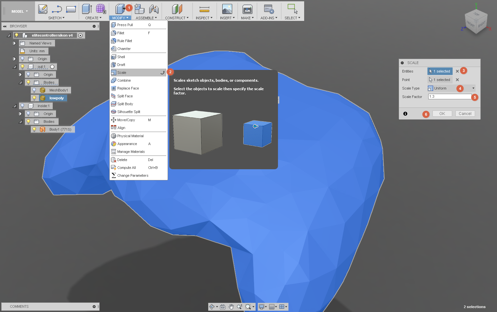Clear the Point selection X
Screen dimensions: 497x312
coord(457,80)
